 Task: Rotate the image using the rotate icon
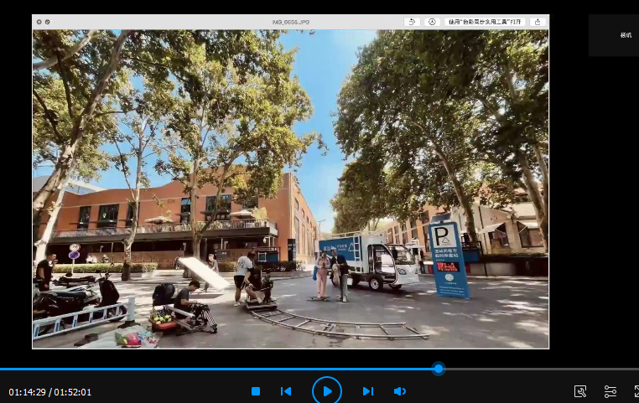[x=412, y=22]
